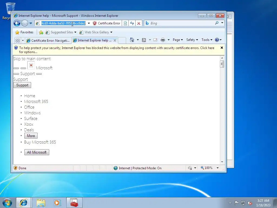
Task: Refresh the page with the Refresh icon
Action: point(132,23)
